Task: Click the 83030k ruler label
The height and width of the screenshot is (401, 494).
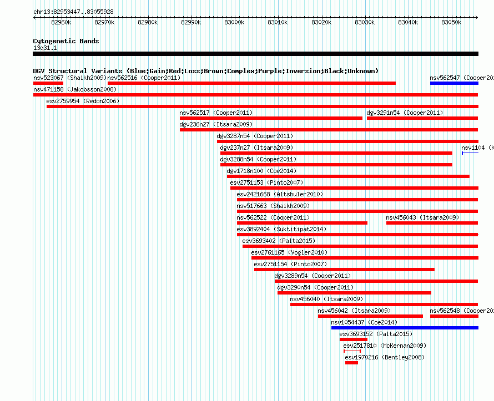Action: click(365, 22)
